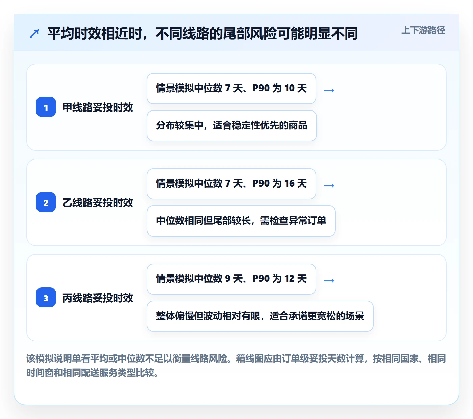The image size is (473, 419).
Task: Click the chip 中位数相同但尾部较长，需检查异常订单
Action: [x=241, y=221]
